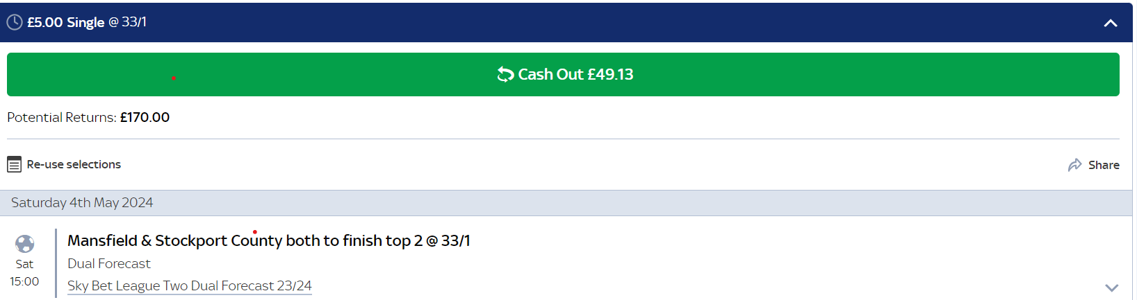Click the Share arrow icon
The image size is (1137, 300).
[x=1074, y=165]
